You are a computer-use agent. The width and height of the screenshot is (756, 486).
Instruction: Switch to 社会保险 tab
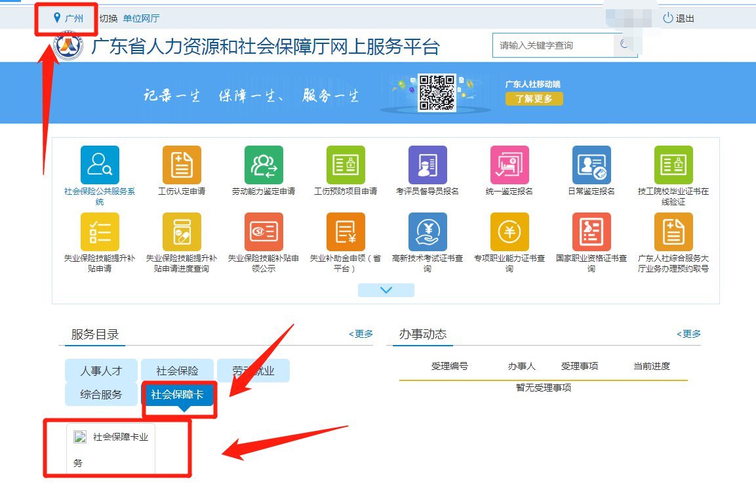click(x=177, y=371)
